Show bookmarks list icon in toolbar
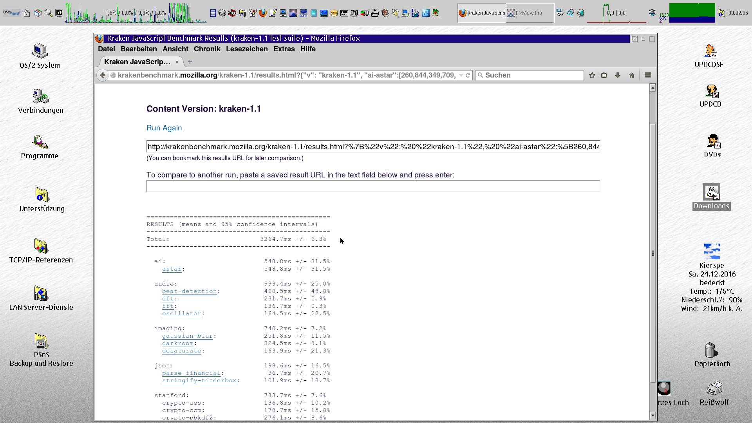The height and width of the screenshot is (423, 752). pos(604,75)
